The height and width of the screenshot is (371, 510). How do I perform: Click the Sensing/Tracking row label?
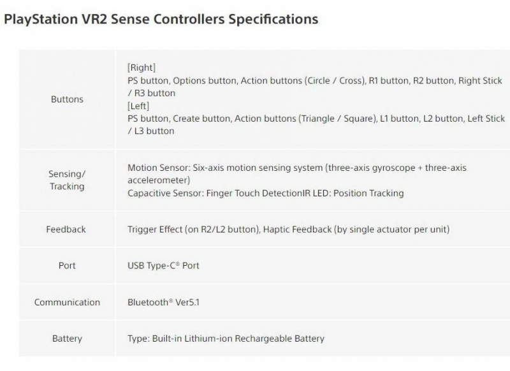67,180
